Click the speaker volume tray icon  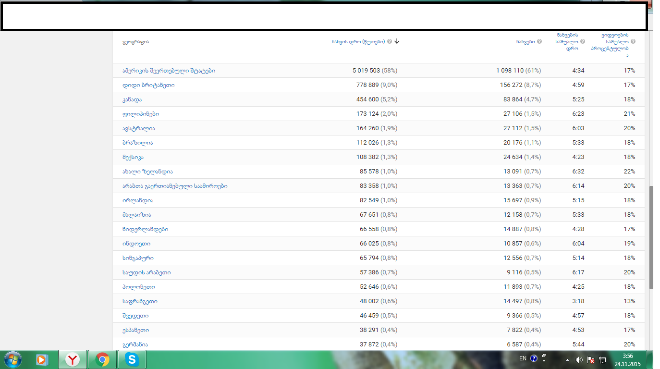pos(579,359)
